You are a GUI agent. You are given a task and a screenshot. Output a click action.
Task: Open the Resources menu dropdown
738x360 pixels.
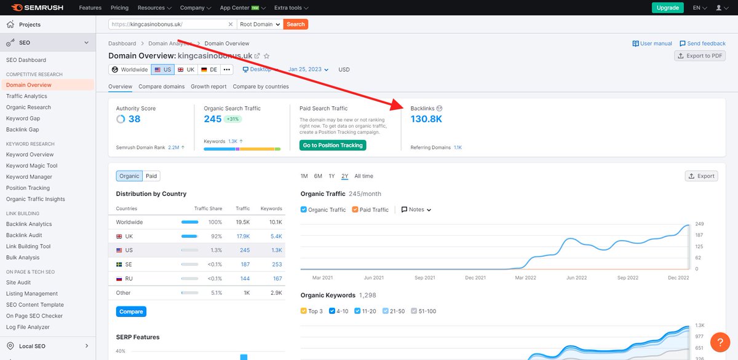click(x=156, y=7)
